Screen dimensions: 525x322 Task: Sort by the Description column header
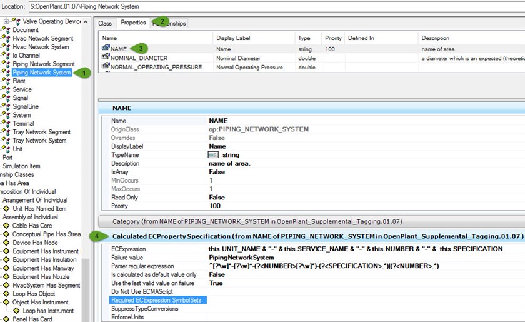tap(471, 38)
